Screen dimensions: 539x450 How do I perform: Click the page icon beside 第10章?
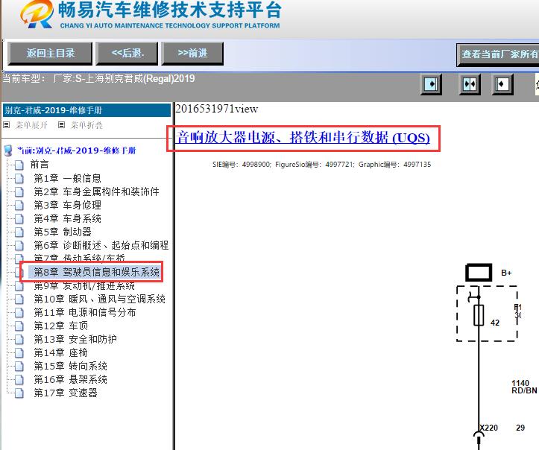point(19,300)
